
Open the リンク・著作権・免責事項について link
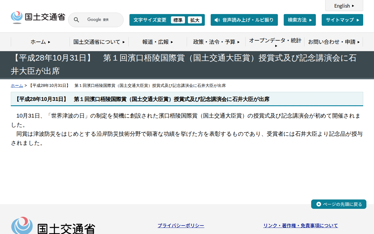click(300, 225)
